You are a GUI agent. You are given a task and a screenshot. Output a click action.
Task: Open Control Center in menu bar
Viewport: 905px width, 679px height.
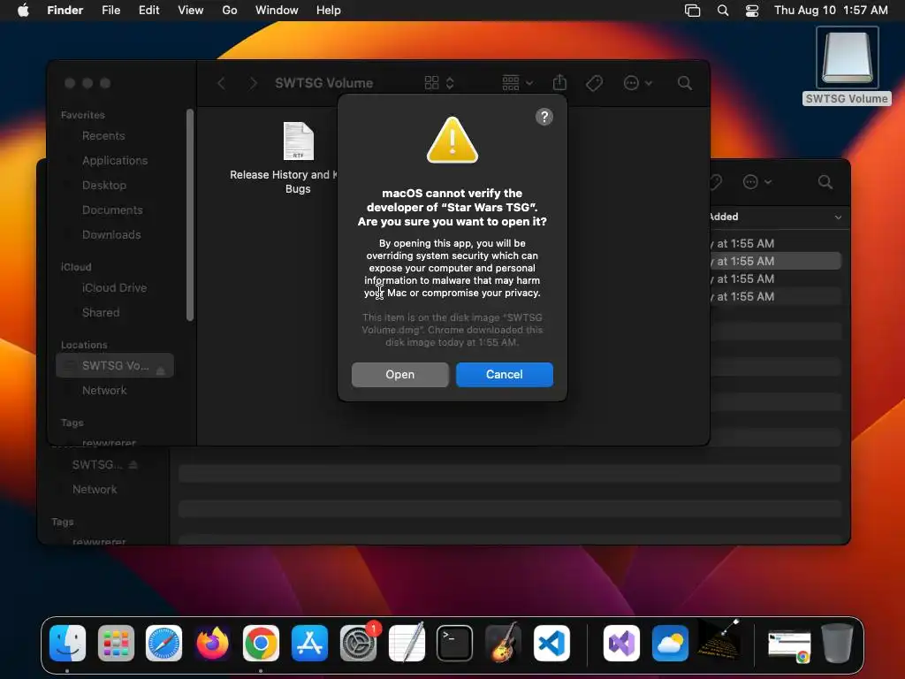752,11
